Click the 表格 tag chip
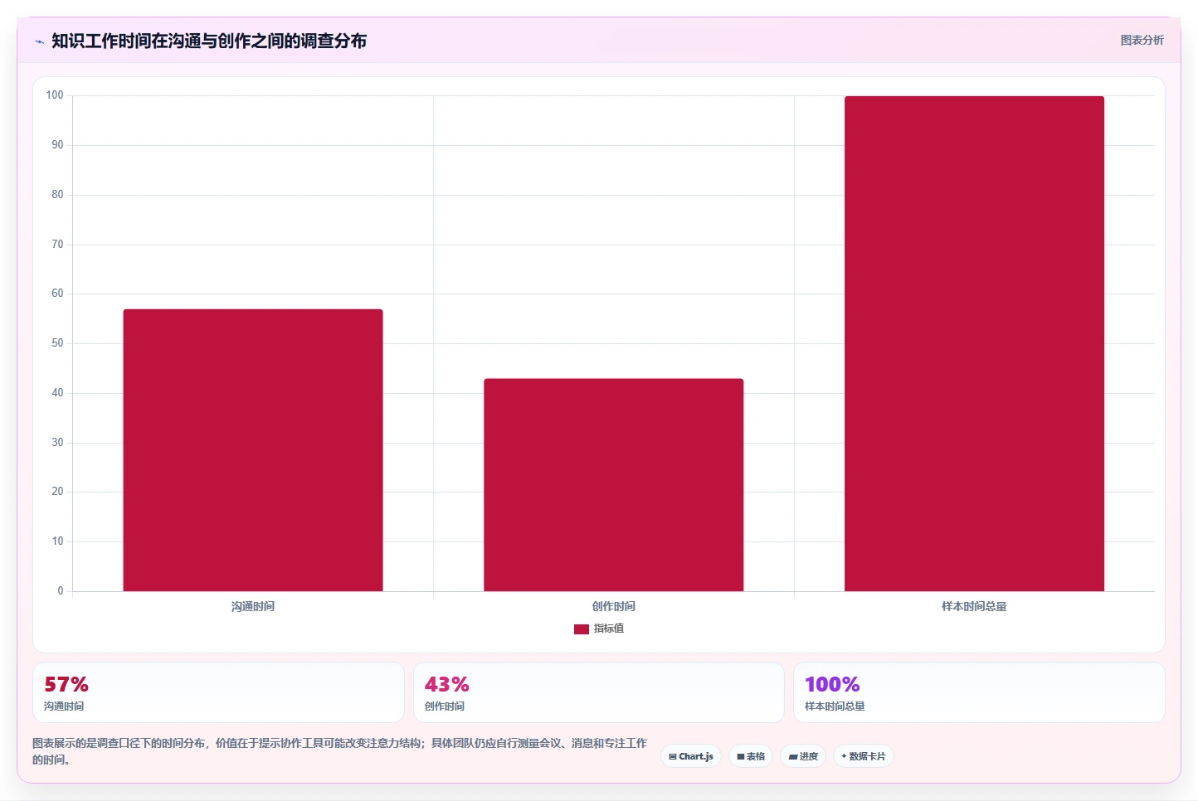Viewport: 1198px width, 801px height. point(751,756)
